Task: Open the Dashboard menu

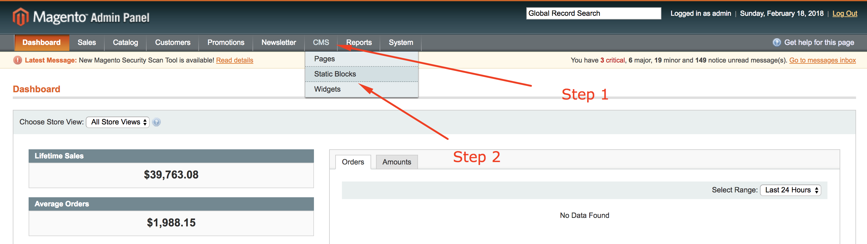Action: click(x=41, y=42)
